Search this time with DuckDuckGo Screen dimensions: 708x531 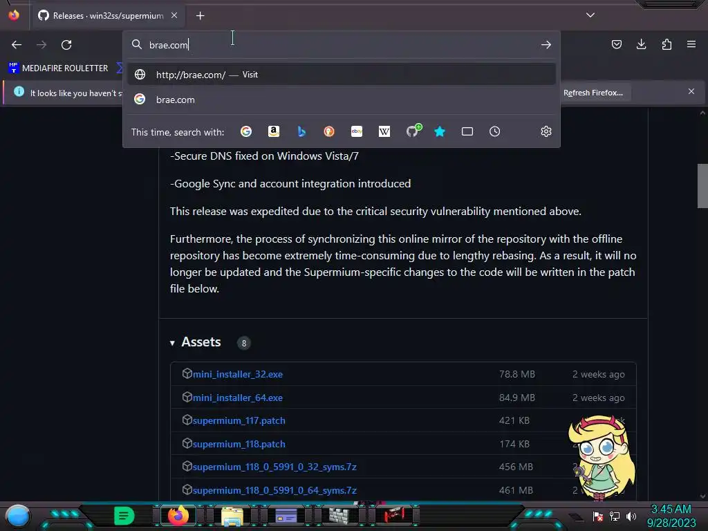pyautogui.click(x=329, y=131)
